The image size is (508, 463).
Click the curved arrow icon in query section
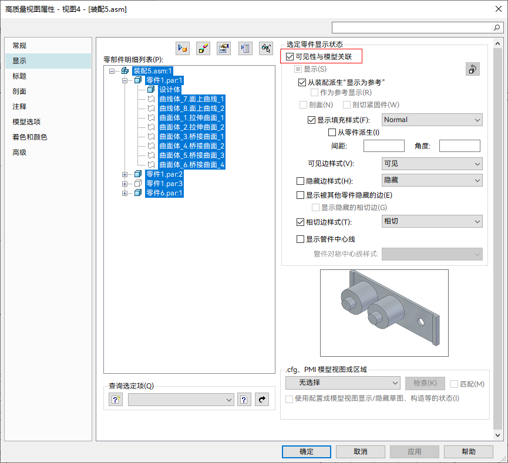[x=263, y=400]
